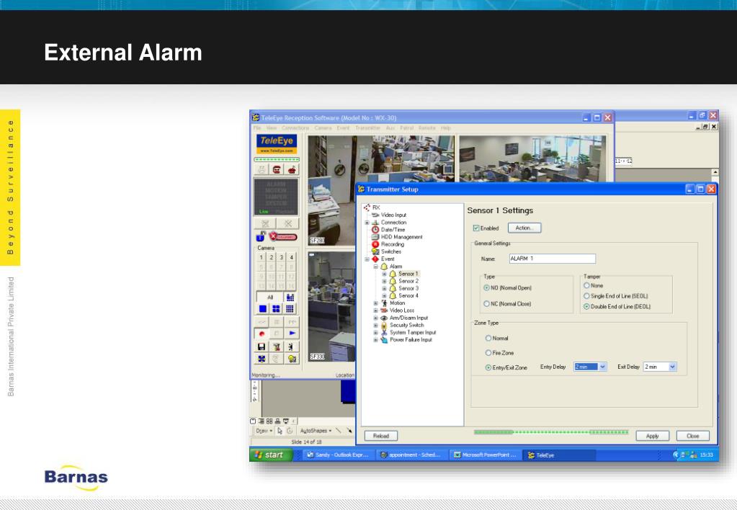Click the light bulb switch icon
The height and width of the screenshot is (510, 737).
(x=292, y=359)
